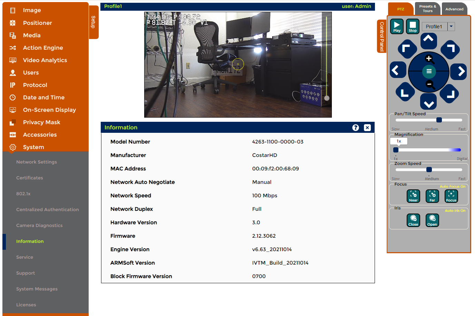Open the center PTZ menu button
Image resolution: width=475 pixels, height=316 pixels.
click(429, 71)
